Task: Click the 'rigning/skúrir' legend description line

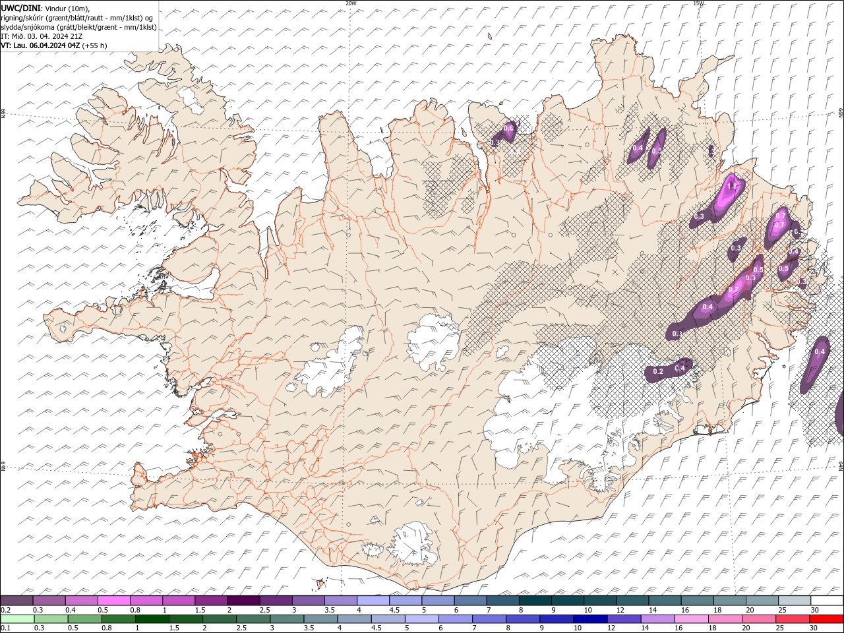Action: 77,18
